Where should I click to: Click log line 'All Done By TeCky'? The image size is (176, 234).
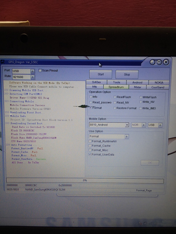pos(25,162)
